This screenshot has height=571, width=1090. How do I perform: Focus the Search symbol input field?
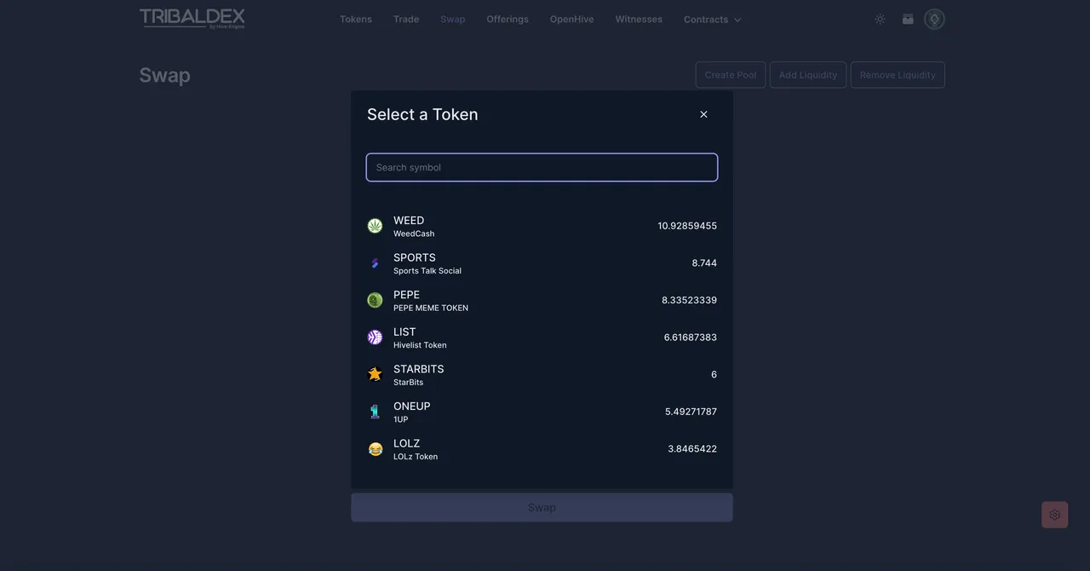click(x=542, y=167)
